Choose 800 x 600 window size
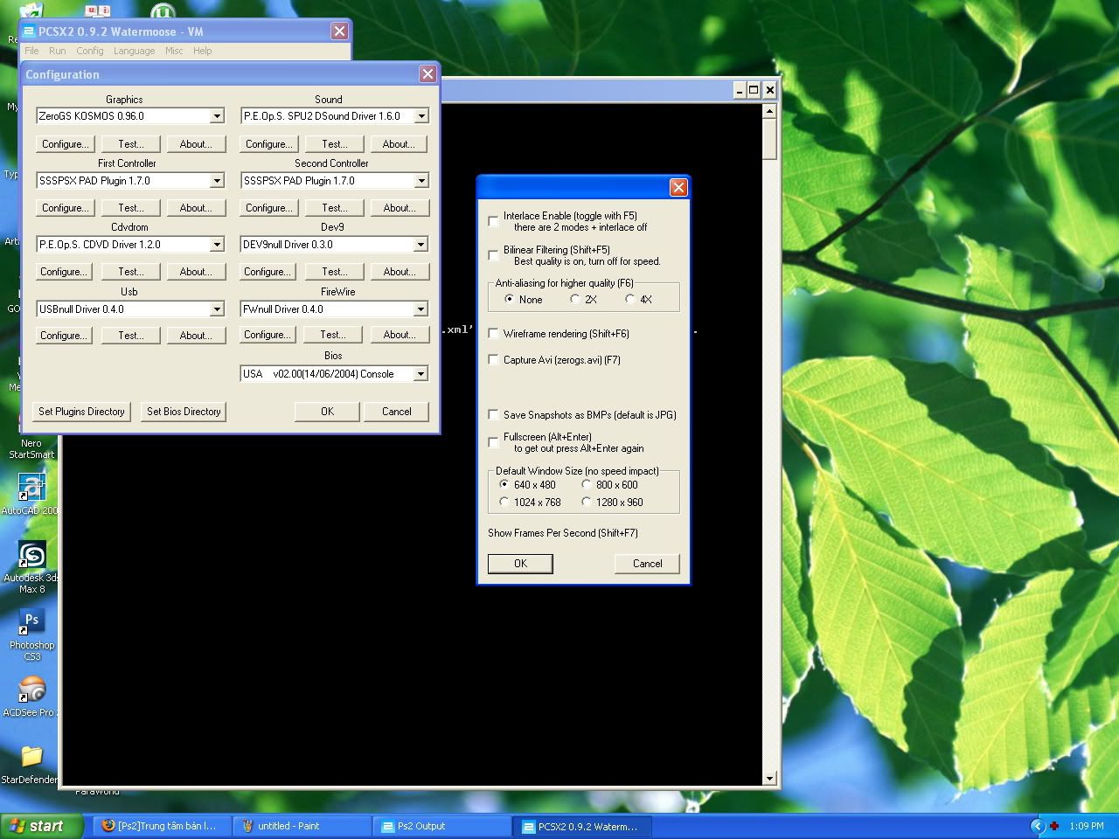 (x=586, y=484)
